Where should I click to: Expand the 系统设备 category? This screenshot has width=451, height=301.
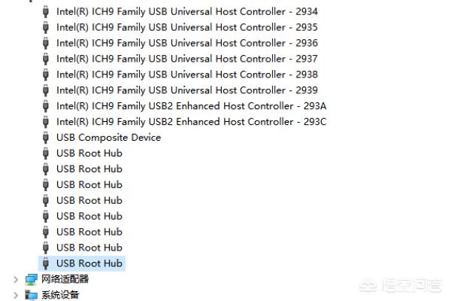click(16, 295)
